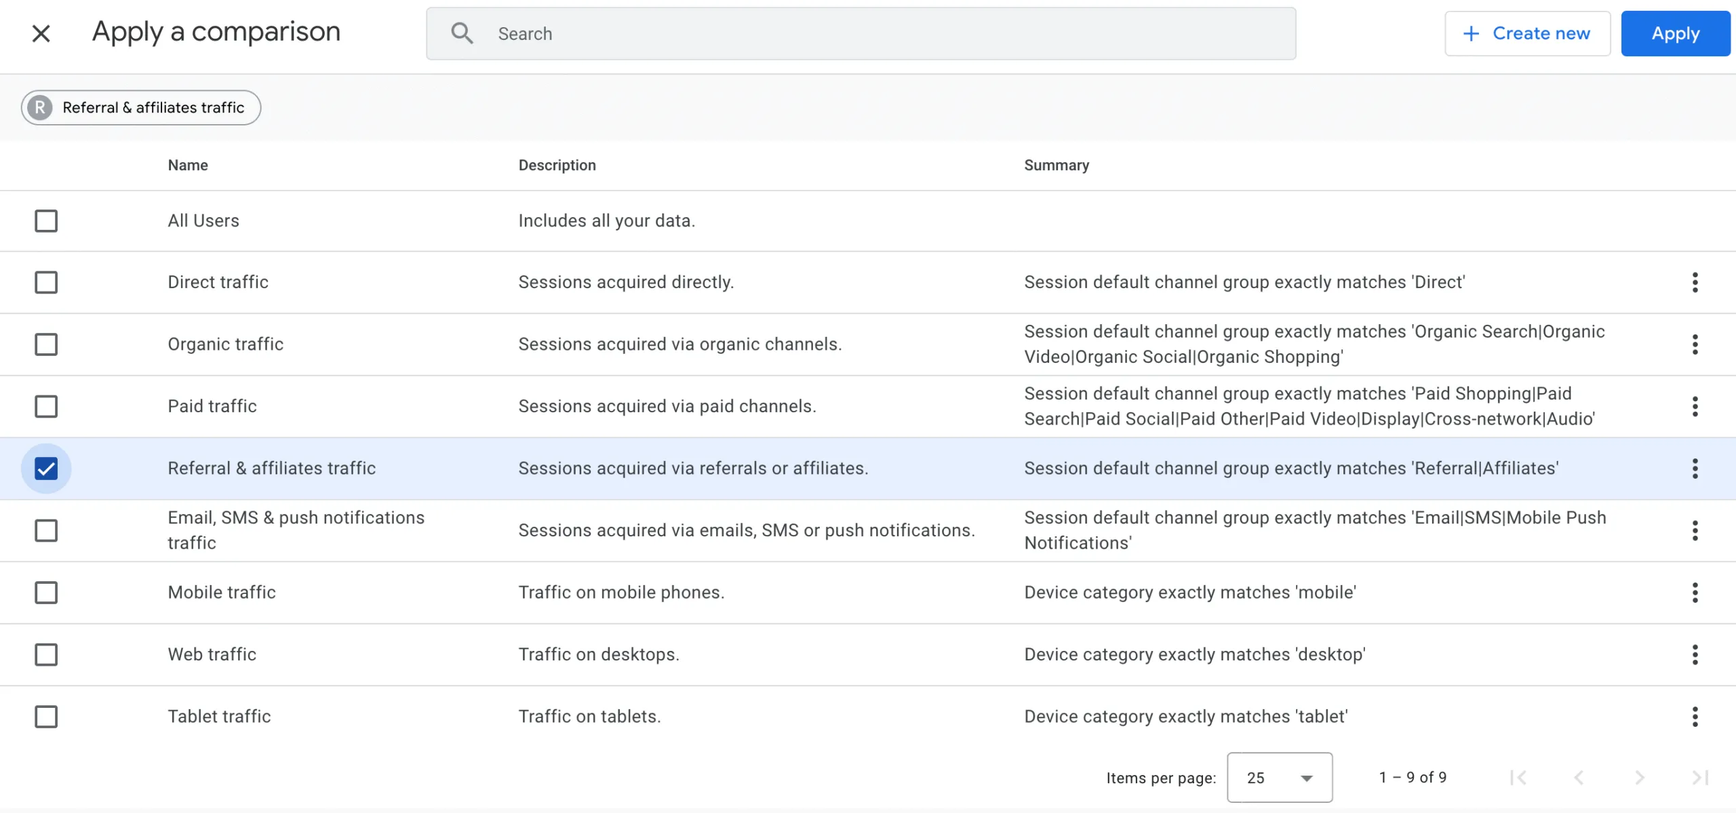Check the All Users checkbox
This screenshot has height=813, width=1736.
[46, 221]
